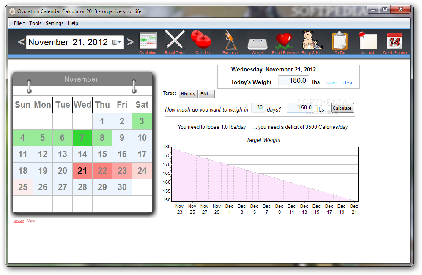
Task: Minimize the Ovulation Calendar window
Action: [x=373, y=10]
